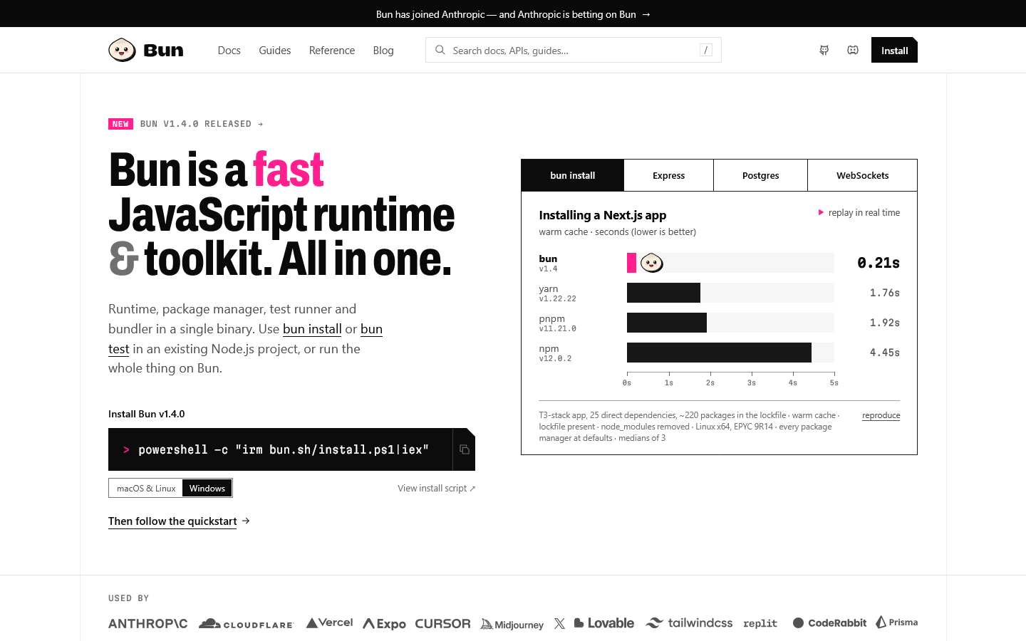Click the CodeRabbit logo
The width and height of the screenshot is (1026, 641).
pos(829,623)
